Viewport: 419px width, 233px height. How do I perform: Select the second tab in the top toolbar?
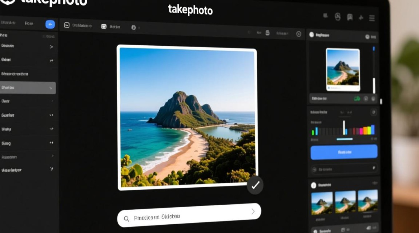110,27
